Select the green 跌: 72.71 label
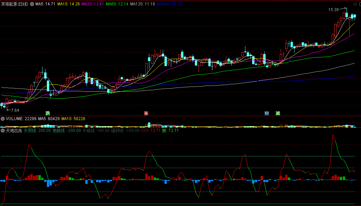The height and width of the screenshot is (206, 361). pyautogui.click(x=170, y=131)
